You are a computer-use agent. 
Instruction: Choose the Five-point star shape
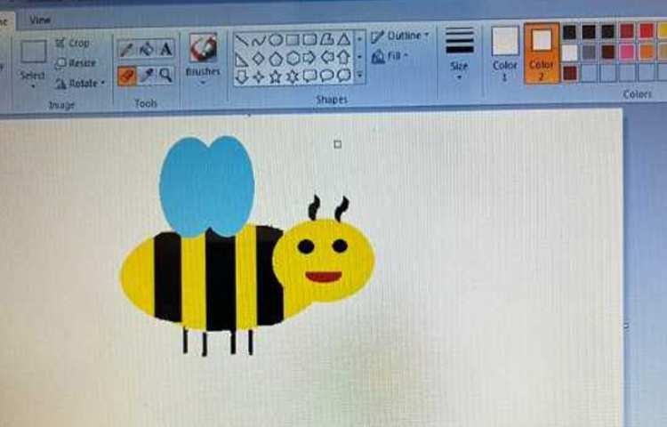pyautogui.click(x=276, y=77)
